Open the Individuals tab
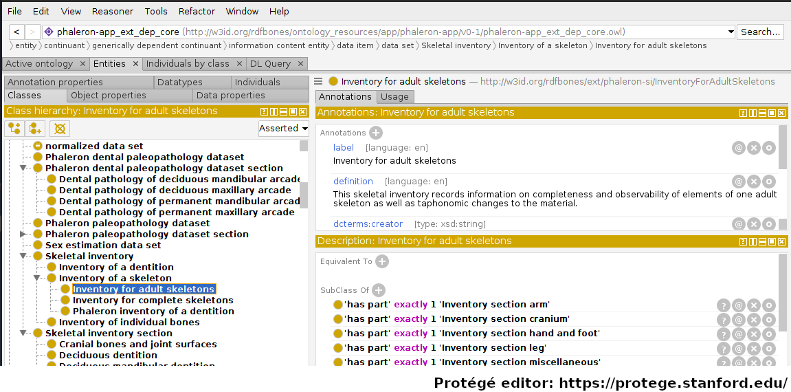This screenshot has height=392, width=791. point(270,83)
